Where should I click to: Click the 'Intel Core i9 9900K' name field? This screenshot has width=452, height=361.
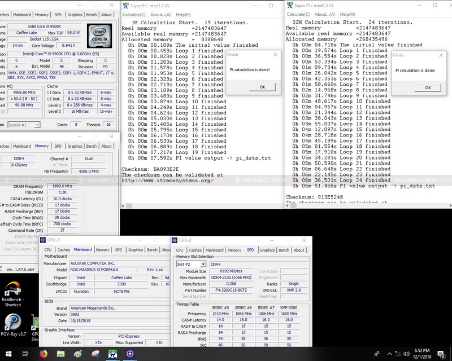(45, 27)
